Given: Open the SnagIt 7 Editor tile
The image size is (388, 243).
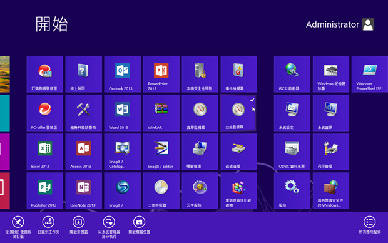Looking at the screenshot, I should click(x=161, y=152).
